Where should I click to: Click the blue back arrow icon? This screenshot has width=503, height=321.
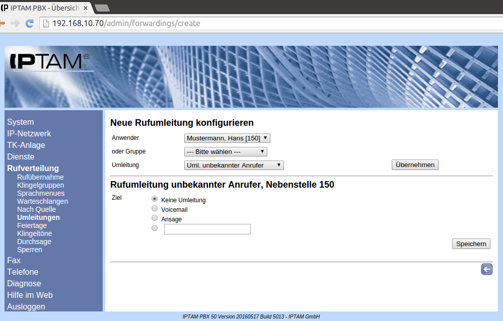coord(486,270)
